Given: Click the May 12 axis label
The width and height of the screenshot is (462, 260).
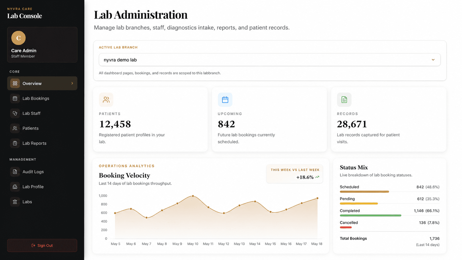Looking at the screenshot, I should (224, 244).
